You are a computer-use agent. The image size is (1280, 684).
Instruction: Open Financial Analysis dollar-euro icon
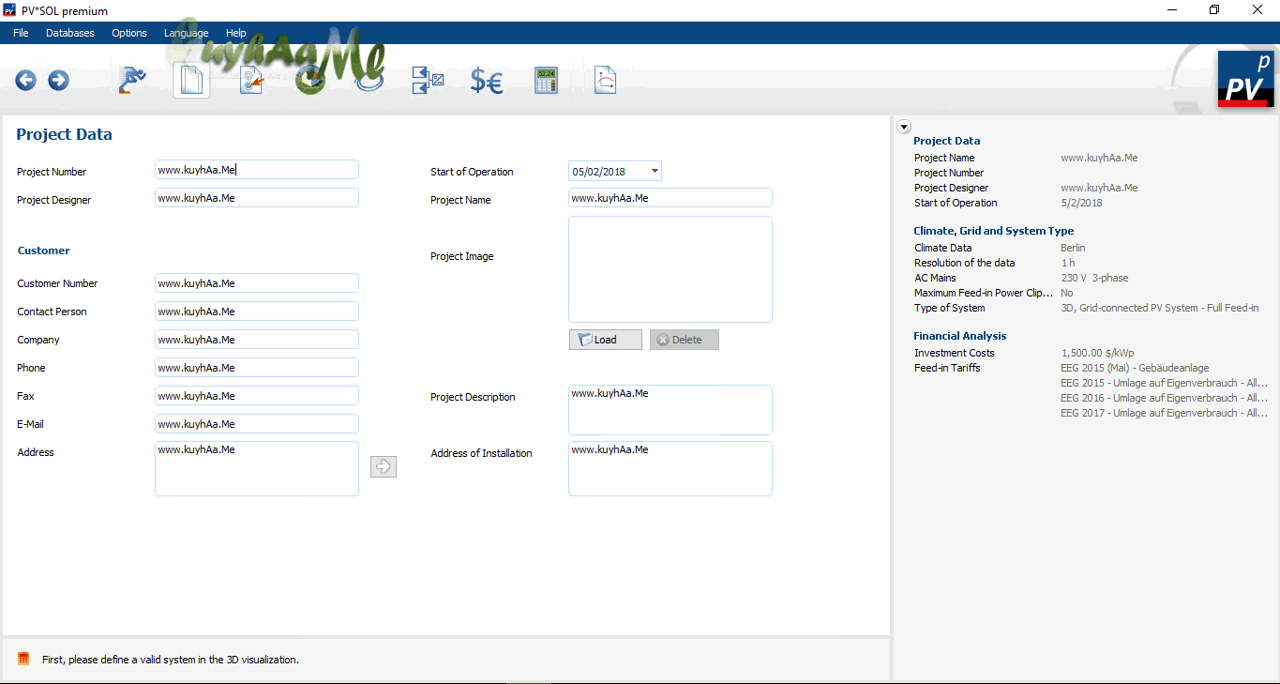click(487, 81)
